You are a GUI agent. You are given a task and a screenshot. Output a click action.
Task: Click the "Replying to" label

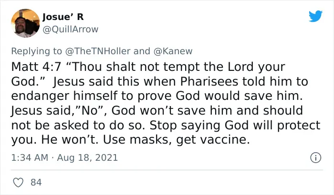click(x=36, y=51)
